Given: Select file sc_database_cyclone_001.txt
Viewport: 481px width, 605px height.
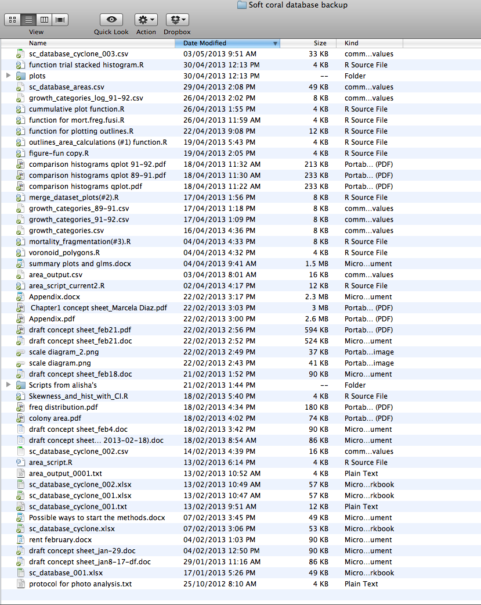Looking at the screenshot, I should (78, 507).
